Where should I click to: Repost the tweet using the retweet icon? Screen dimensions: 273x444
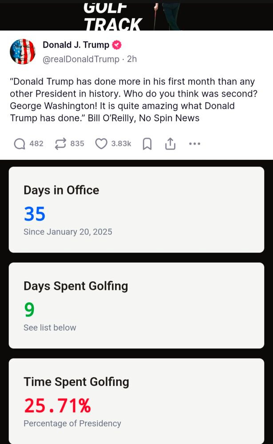60,144
